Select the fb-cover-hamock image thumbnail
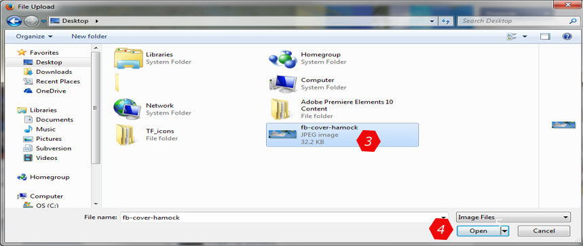The width and height of the screenshot is (583, 246). click(x=282, y=134)
